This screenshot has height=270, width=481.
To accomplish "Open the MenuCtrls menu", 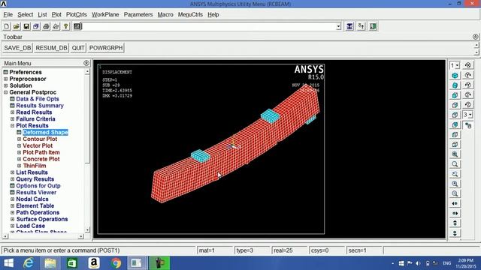I will 190,15.
